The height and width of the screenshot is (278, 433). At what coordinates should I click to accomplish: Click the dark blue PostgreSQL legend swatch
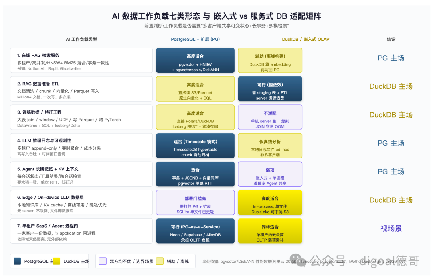coord(17,261)
